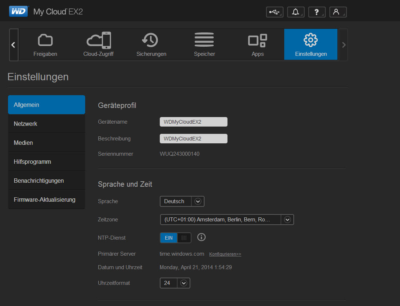Click the Sprache und Zeit heading
The width and height of the screenshot is (400, 306).
[x=125, y=184]
